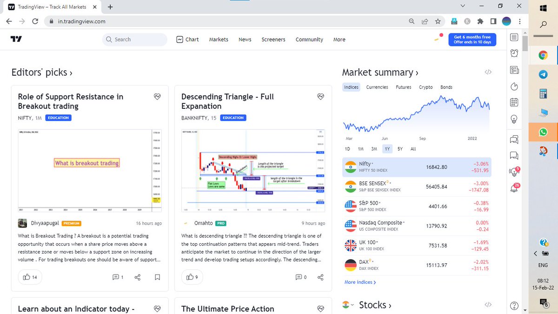Select the 1Y chart range
This screenshot has height=314, width=558.
tap(387, 149)
